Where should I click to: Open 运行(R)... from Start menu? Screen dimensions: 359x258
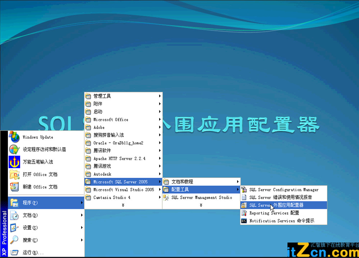coord(46,252)
